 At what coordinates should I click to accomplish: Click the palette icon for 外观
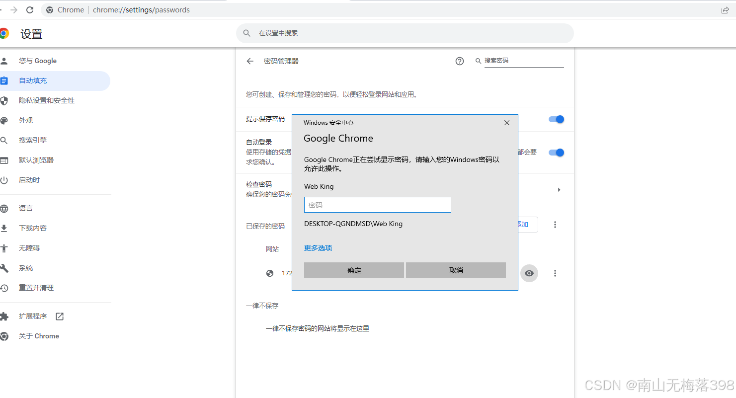4,120
